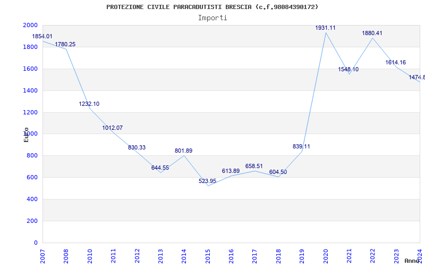Click x-axis year 2014
The image size is (425, 266).
[184, 256]
